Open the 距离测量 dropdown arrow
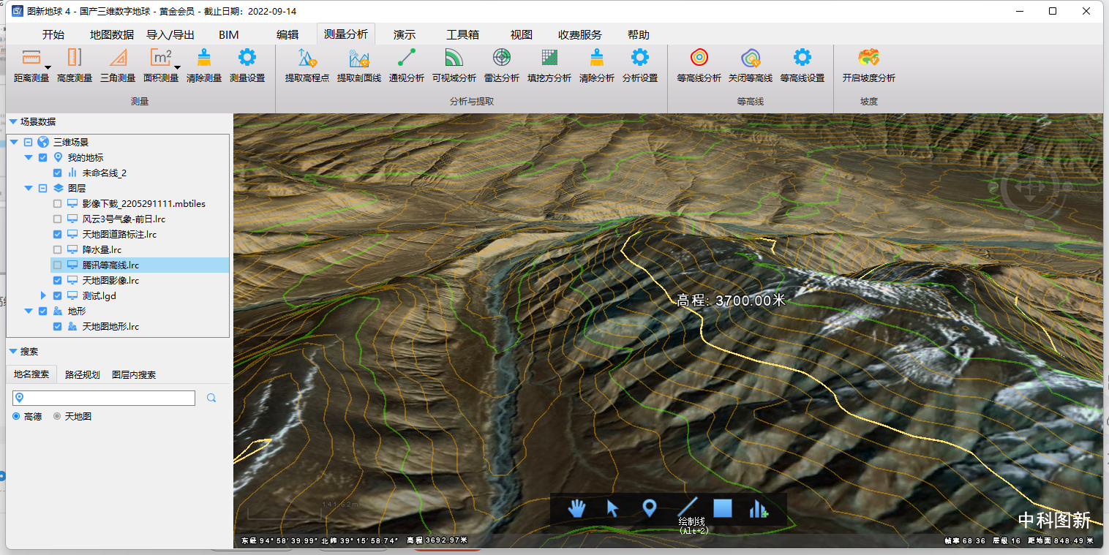Screen dimensions: 1109x555 point(47,67)
